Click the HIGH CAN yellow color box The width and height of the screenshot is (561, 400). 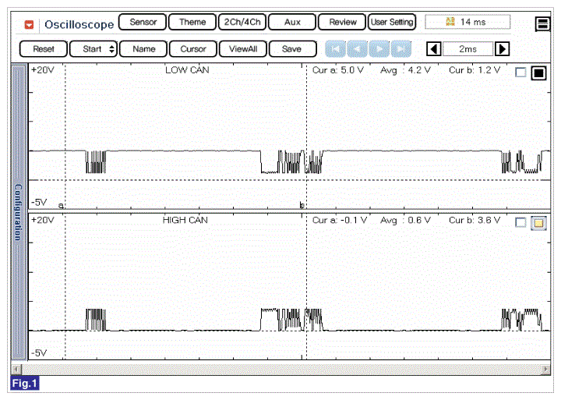tap(538, 224)
